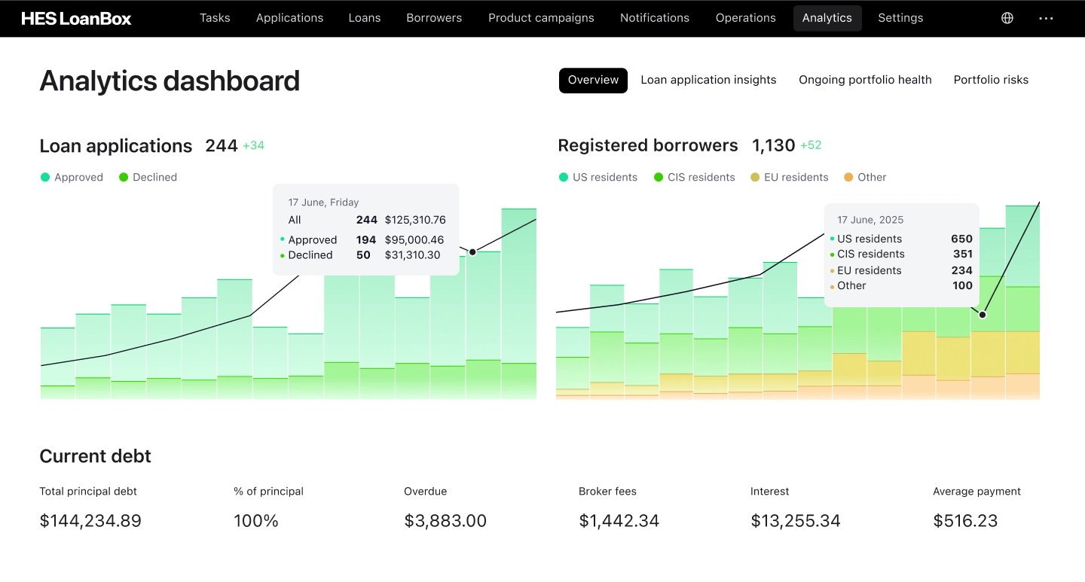Open the Loans page
Viewport: 1085px width, 582px height.
point(365,18)
